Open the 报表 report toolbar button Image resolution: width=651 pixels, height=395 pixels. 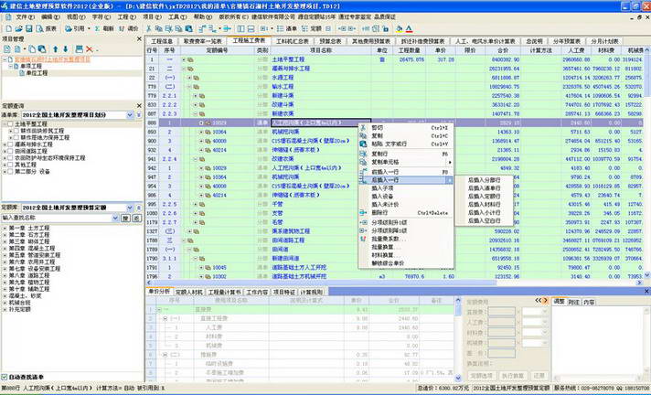click(x=47, y=28)
